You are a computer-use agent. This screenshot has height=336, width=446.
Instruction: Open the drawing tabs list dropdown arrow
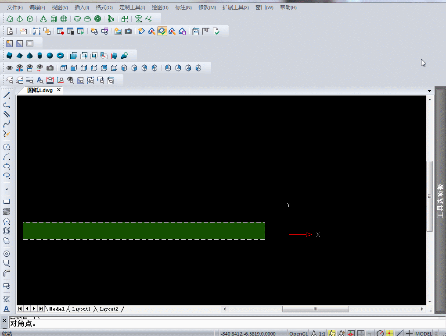(429, 91)
